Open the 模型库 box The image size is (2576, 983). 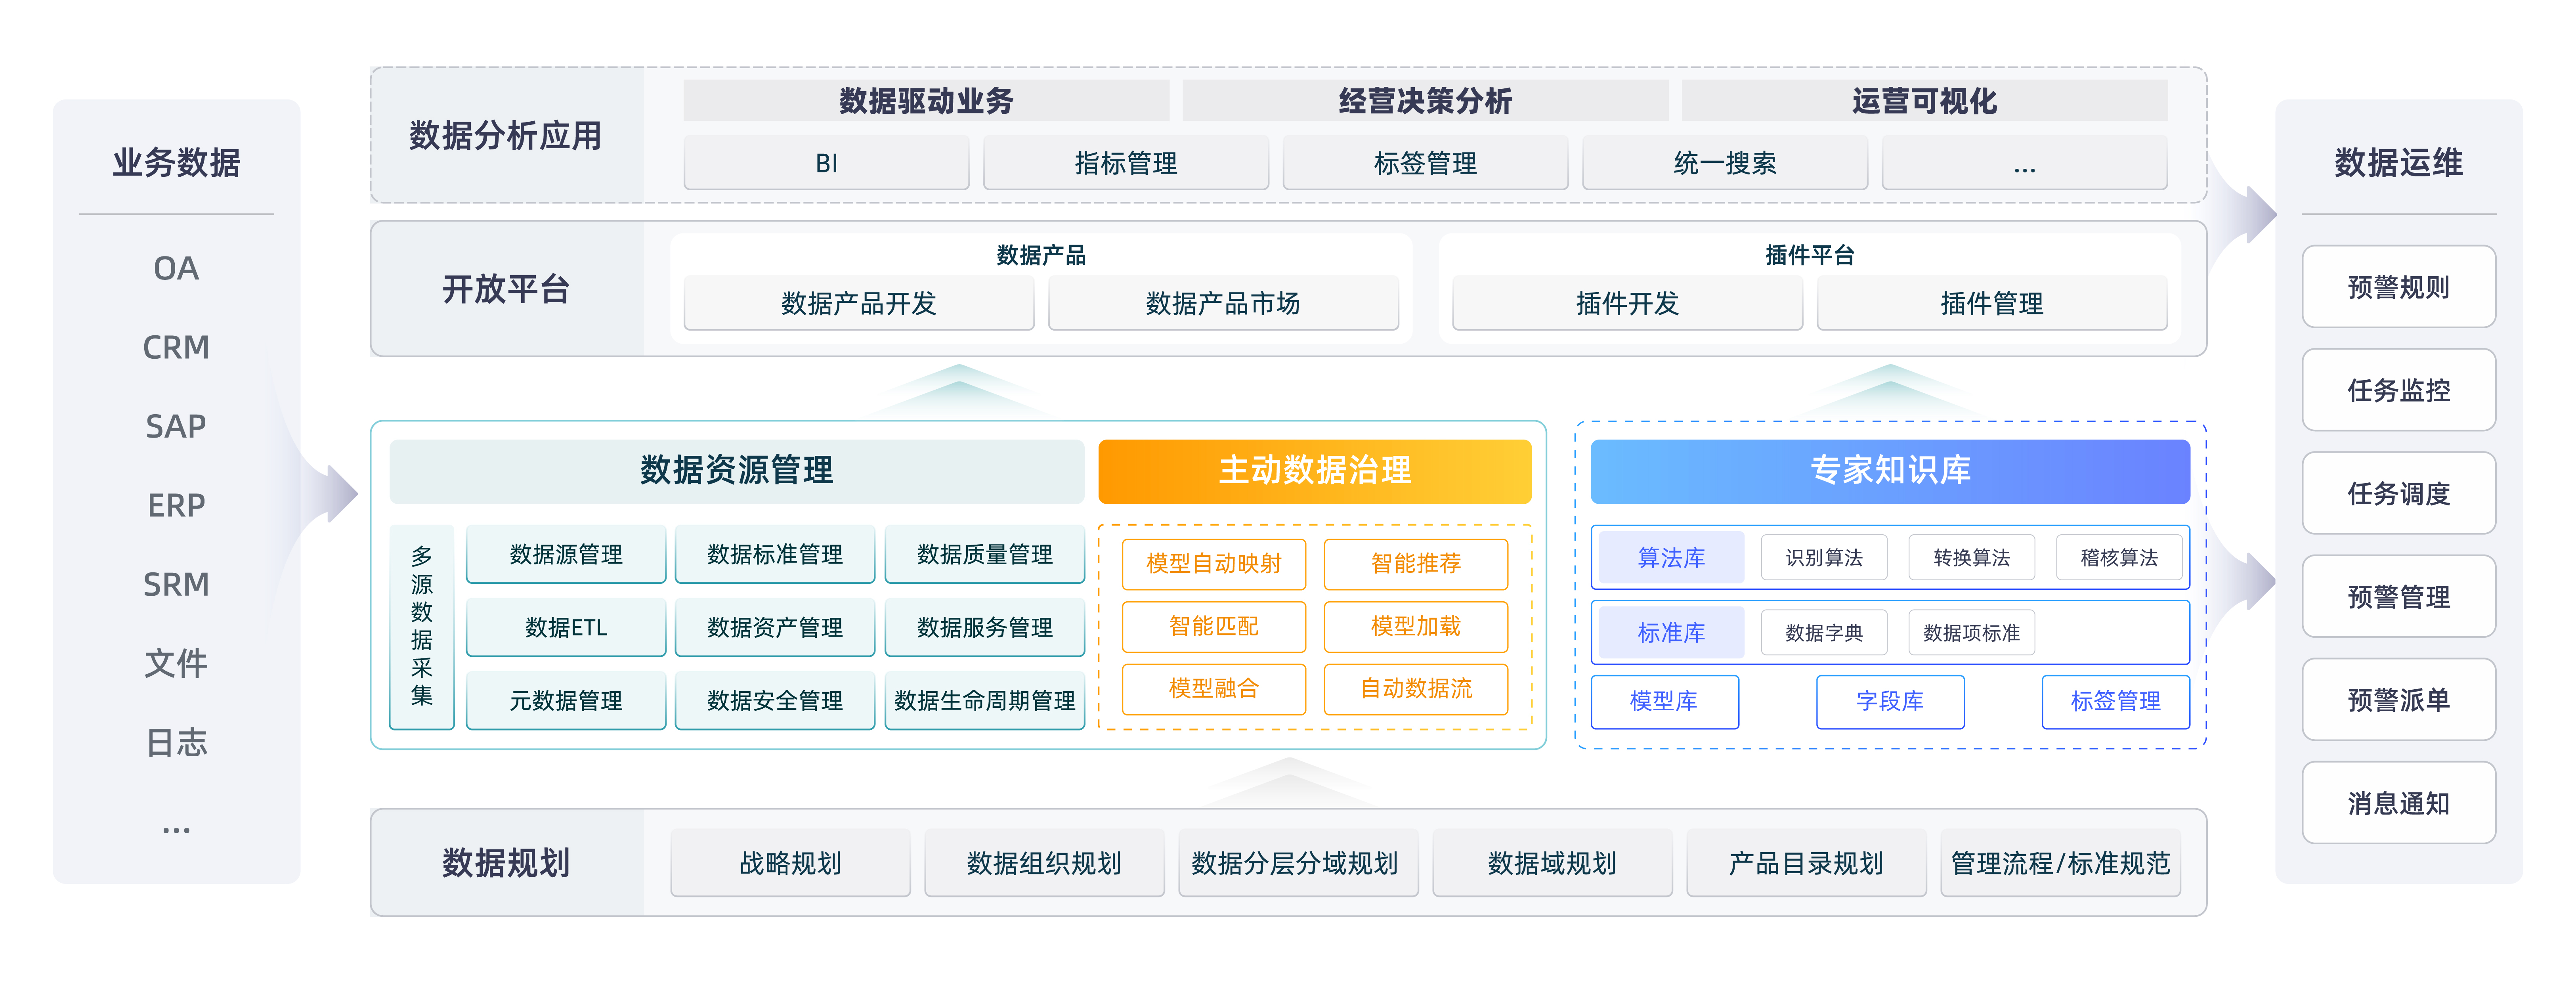point(1664,701)
